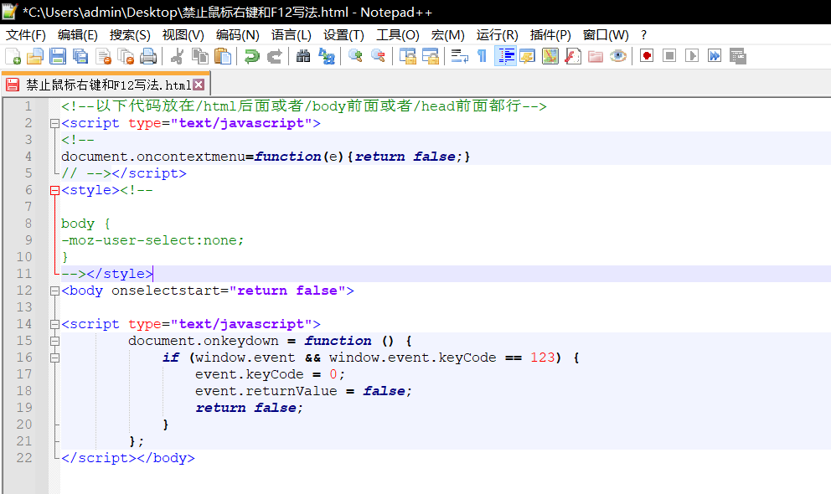Click the macro Playback icon

[692, 56]
